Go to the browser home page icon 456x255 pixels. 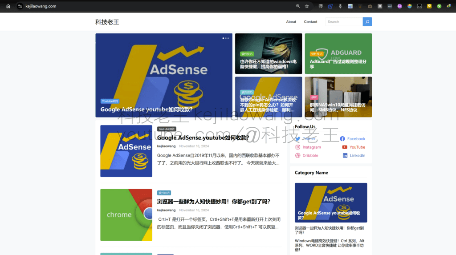pyautogui.click(x=8, y=6)
